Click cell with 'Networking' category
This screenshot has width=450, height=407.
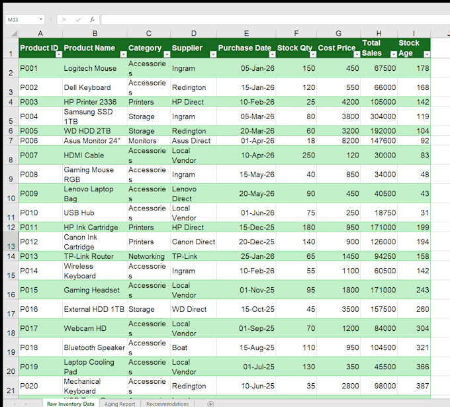pos(149,256)
